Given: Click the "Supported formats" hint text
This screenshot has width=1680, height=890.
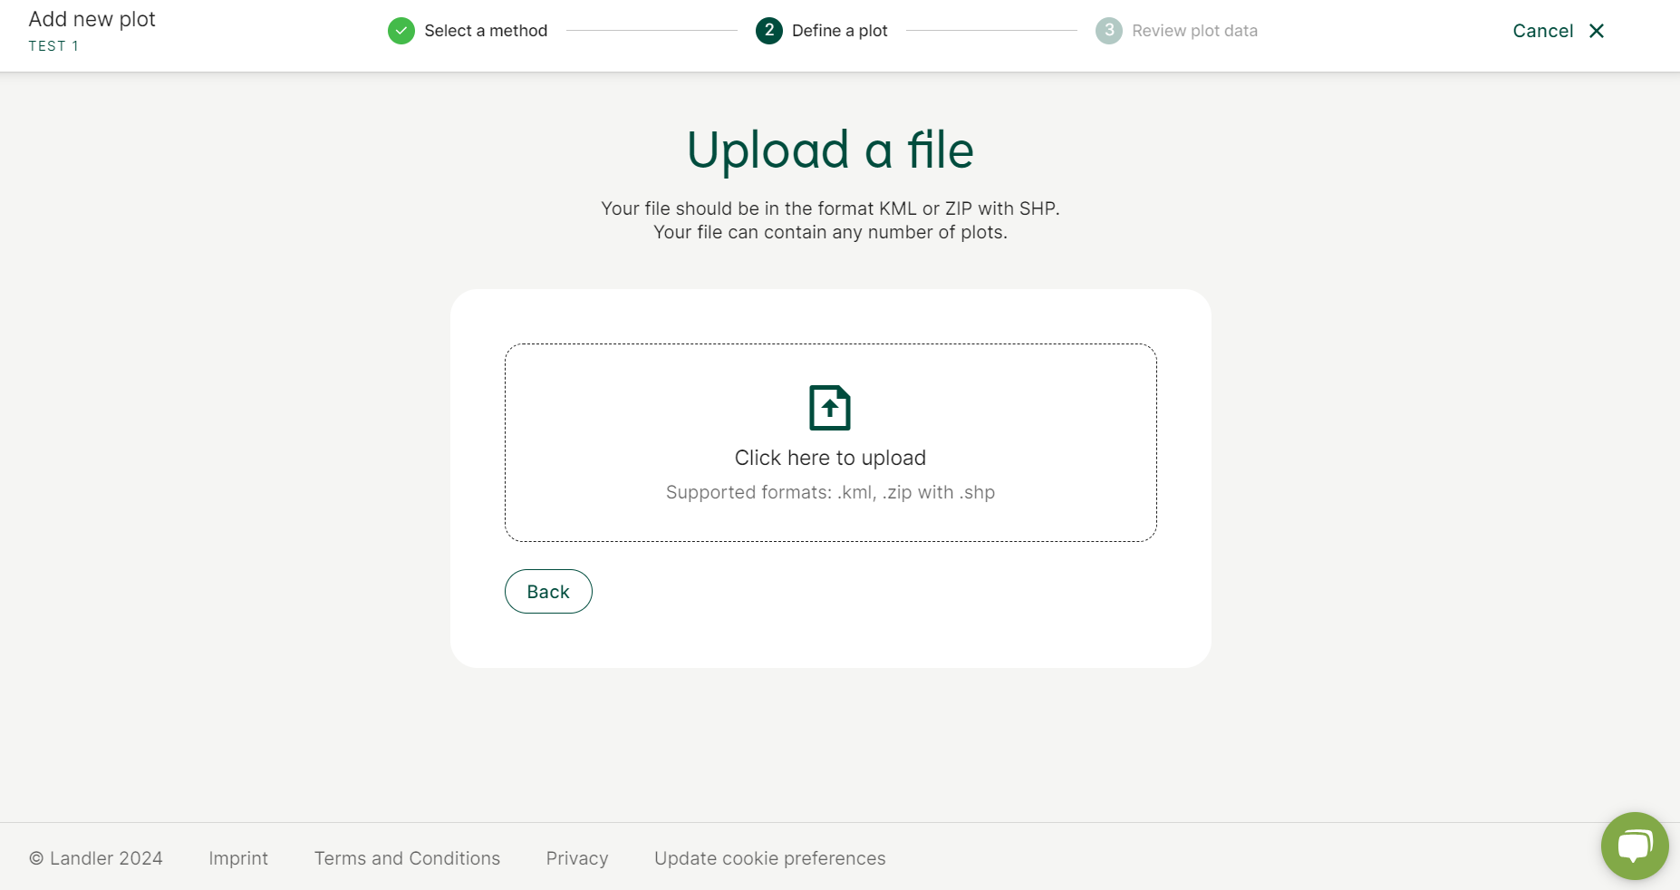Looking at the screenshot, I should point(830,492).
